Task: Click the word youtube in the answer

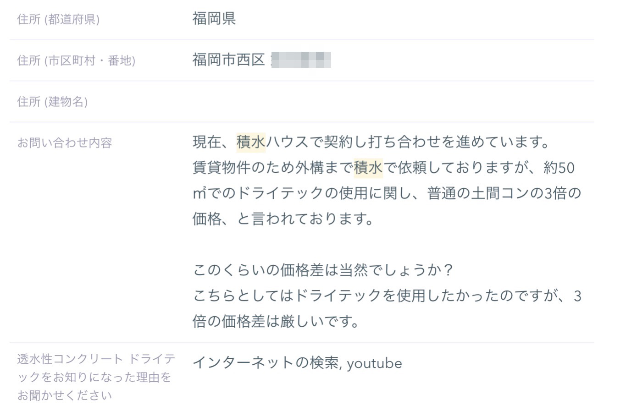Action: (x=374, y=364)
